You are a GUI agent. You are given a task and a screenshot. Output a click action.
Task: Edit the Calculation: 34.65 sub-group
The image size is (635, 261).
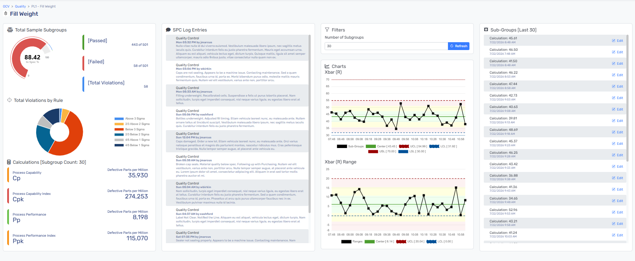pos(617,201)
